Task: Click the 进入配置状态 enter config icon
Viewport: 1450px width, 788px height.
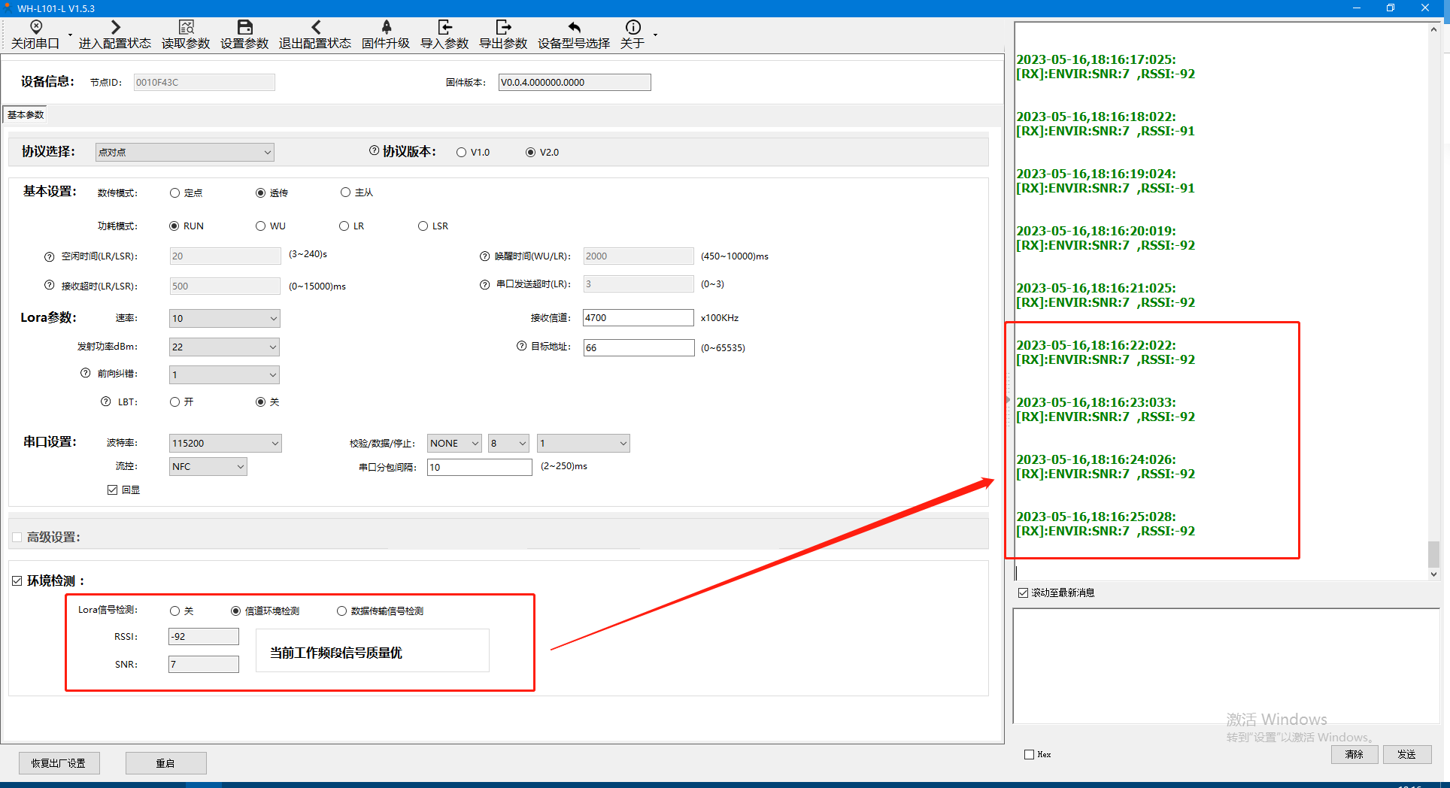Action: tap(115, 28)
